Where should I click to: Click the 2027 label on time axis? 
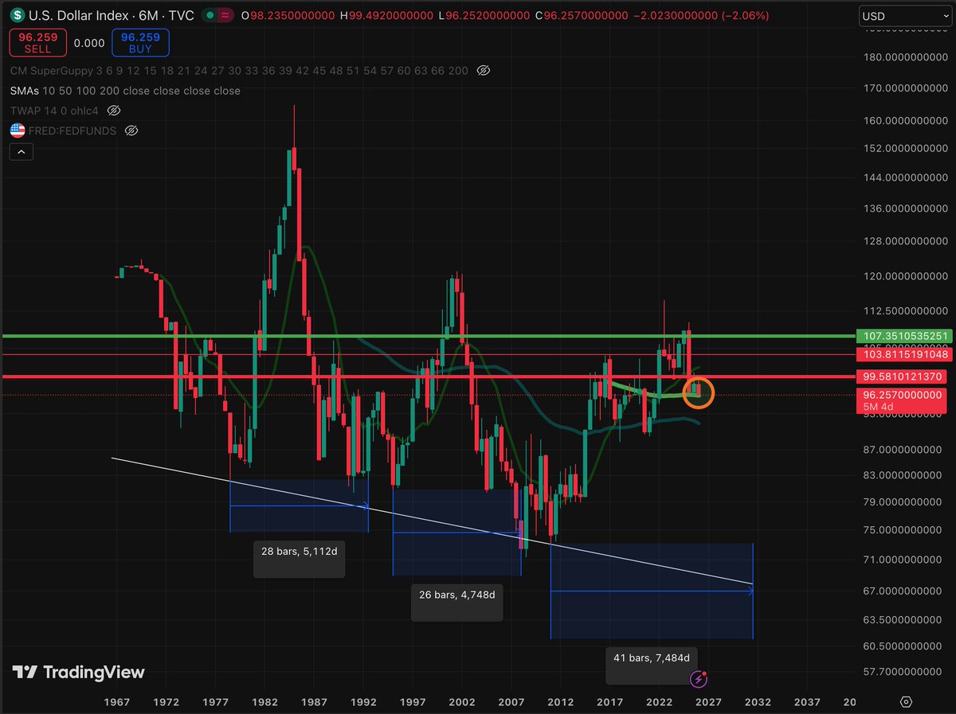click(x=708, y=702)
